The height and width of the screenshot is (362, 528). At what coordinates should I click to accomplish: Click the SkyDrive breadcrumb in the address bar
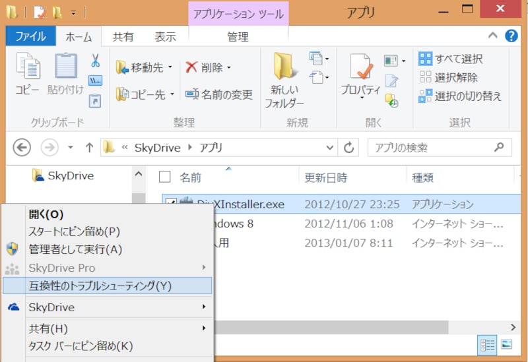click(x=157, y=148)
